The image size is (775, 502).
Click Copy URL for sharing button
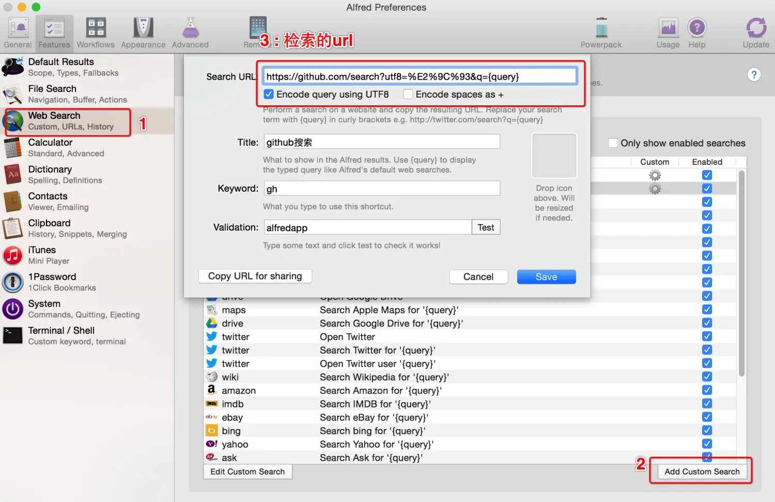tap(255, 276)
